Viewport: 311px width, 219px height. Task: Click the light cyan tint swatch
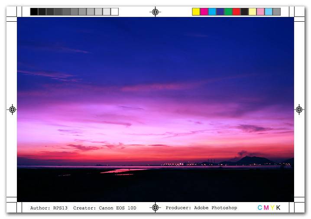click(x=269, y=12)
